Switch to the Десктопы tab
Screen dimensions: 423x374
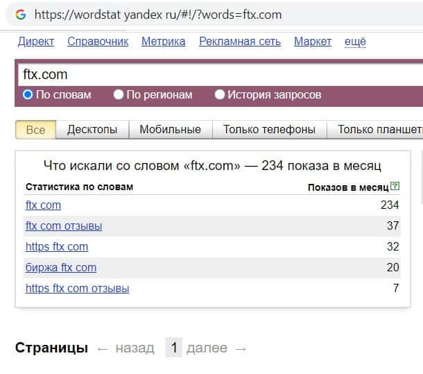click(x=92, y=129)
